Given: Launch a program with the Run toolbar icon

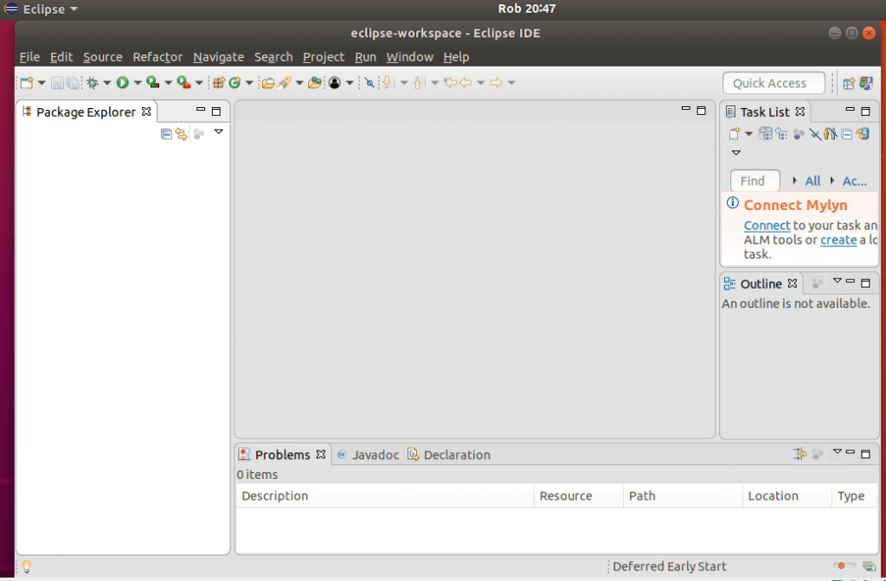Looking at the screenshot, I should [x=121, y=82].
